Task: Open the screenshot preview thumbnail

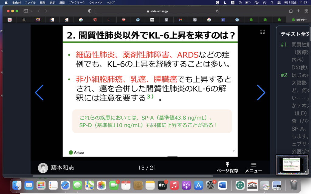Action: click(x=291, y=165)
